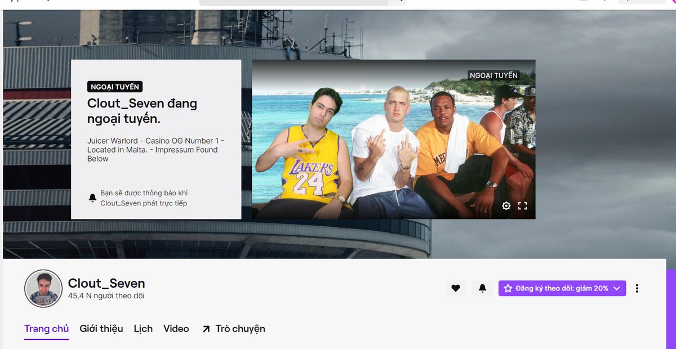Click NGOẠI TUYẾN label on video player
This screenshot has height=349, width=676.
click(x=493, y=75)
